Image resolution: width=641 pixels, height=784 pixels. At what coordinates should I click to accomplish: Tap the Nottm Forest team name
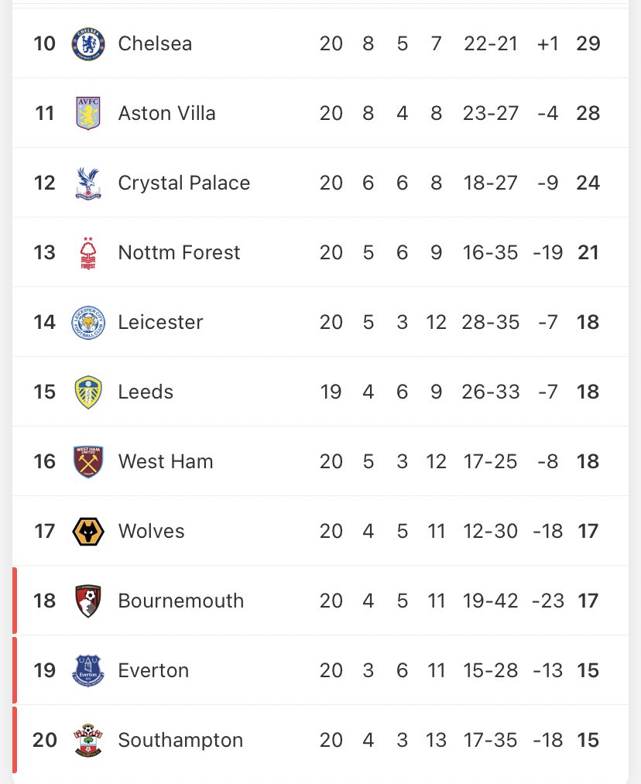(x=179, y=252)
